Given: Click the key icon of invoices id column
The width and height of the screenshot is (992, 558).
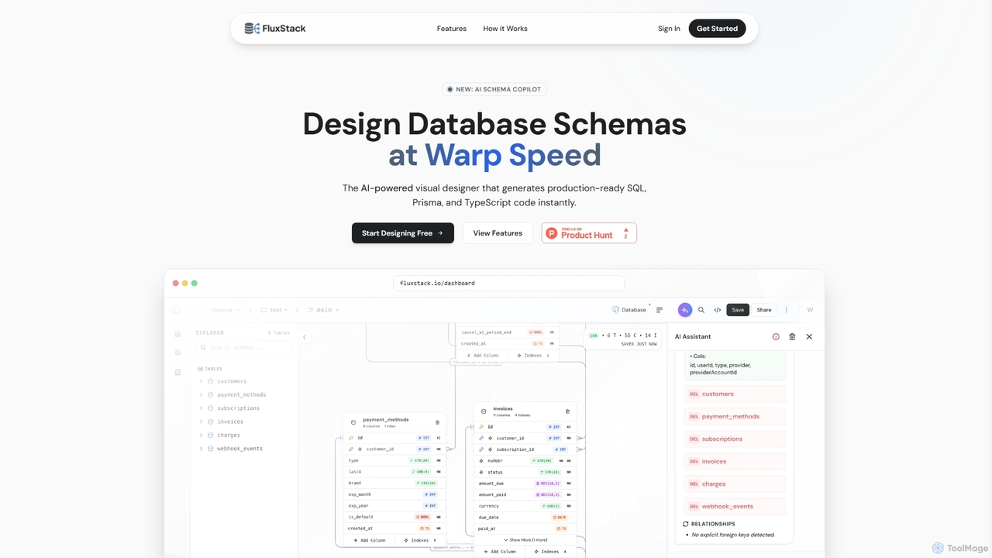Looking at the screenshot, I should click(x=481, y=427).
